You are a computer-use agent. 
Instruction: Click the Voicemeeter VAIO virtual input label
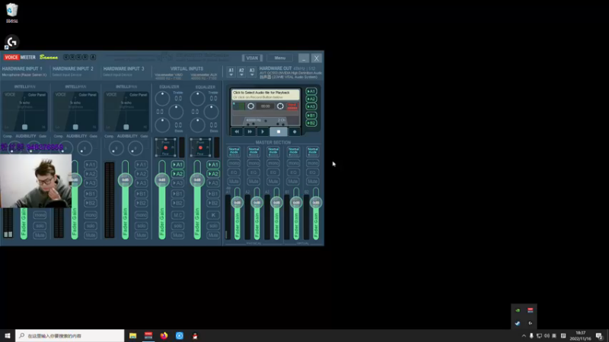click(x=168, y=77)
